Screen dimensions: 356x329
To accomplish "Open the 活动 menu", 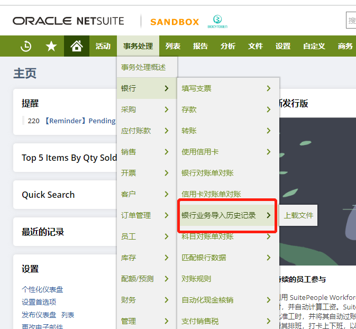I will pyautogui.click(x=103, y=46).
